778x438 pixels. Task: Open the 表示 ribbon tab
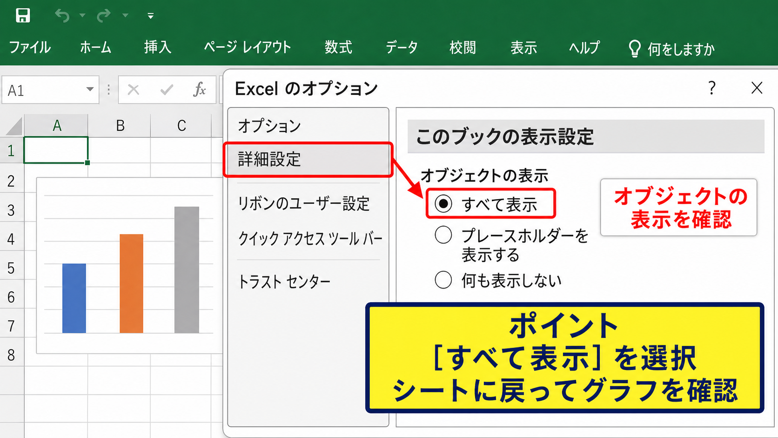pyautogui.click(x=523, y=47)
